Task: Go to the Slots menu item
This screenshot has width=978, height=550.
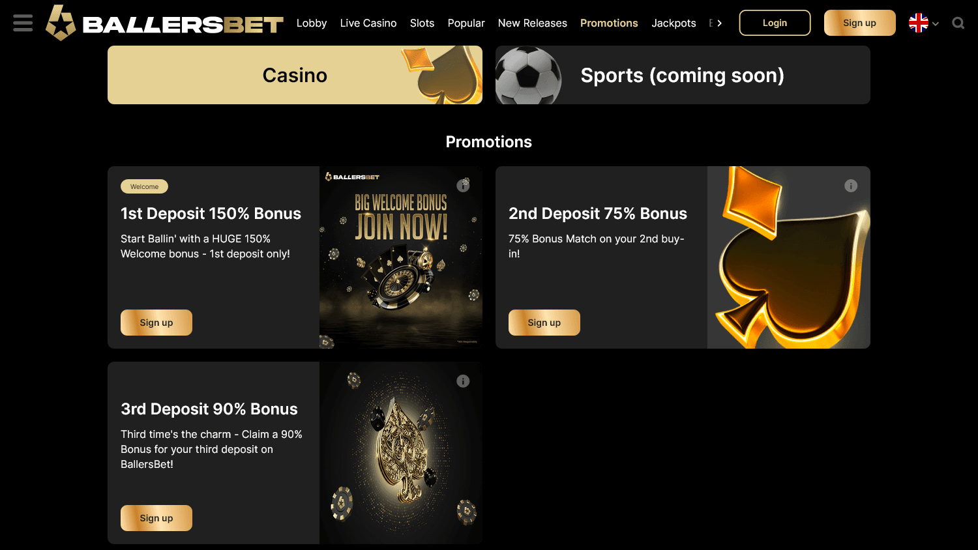Action: pos(422,23)
